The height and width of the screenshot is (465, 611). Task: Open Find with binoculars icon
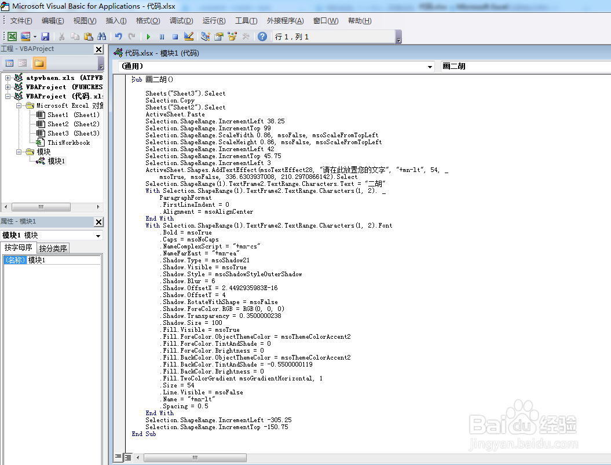coord(102,36)
